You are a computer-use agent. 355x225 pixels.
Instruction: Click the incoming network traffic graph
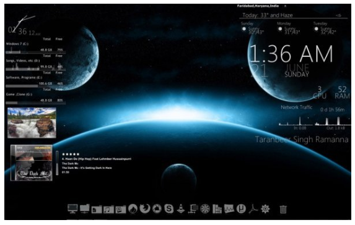pos(296,121)
